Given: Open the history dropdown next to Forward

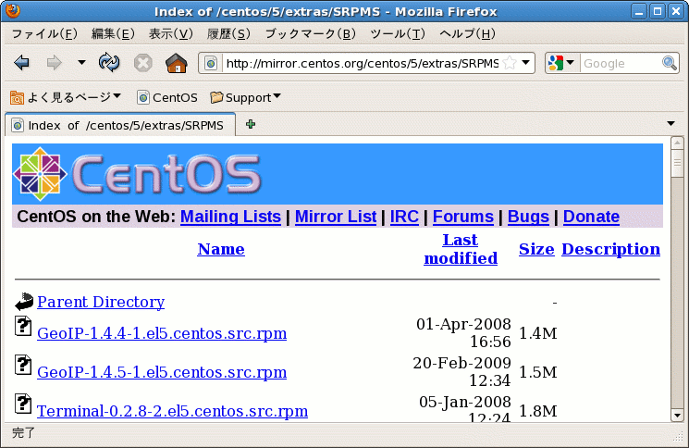Looking at the screenshot, I should pos(81,63).
